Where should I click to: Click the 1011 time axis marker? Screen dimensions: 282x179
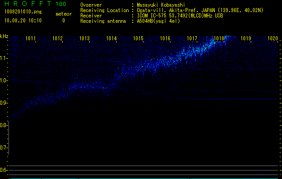pos(30,38)
